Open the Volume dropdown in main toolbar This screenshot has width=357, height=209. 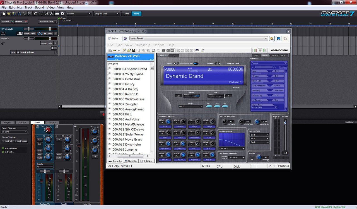click(79, 13)
